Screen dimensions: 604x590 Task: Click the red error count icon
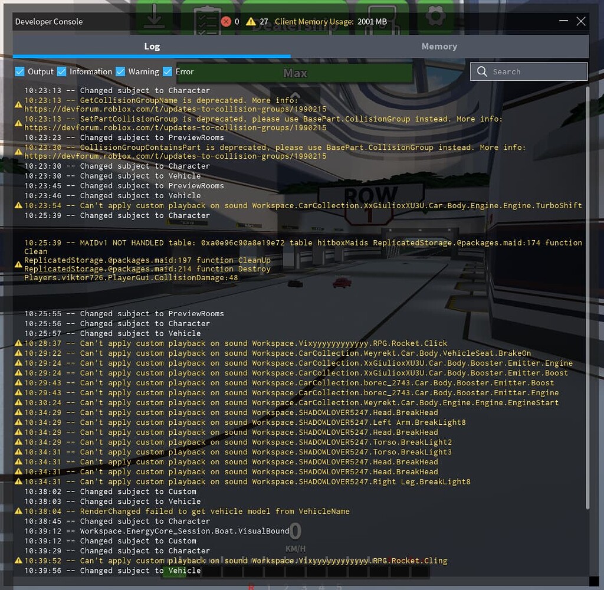pos(226,22)
